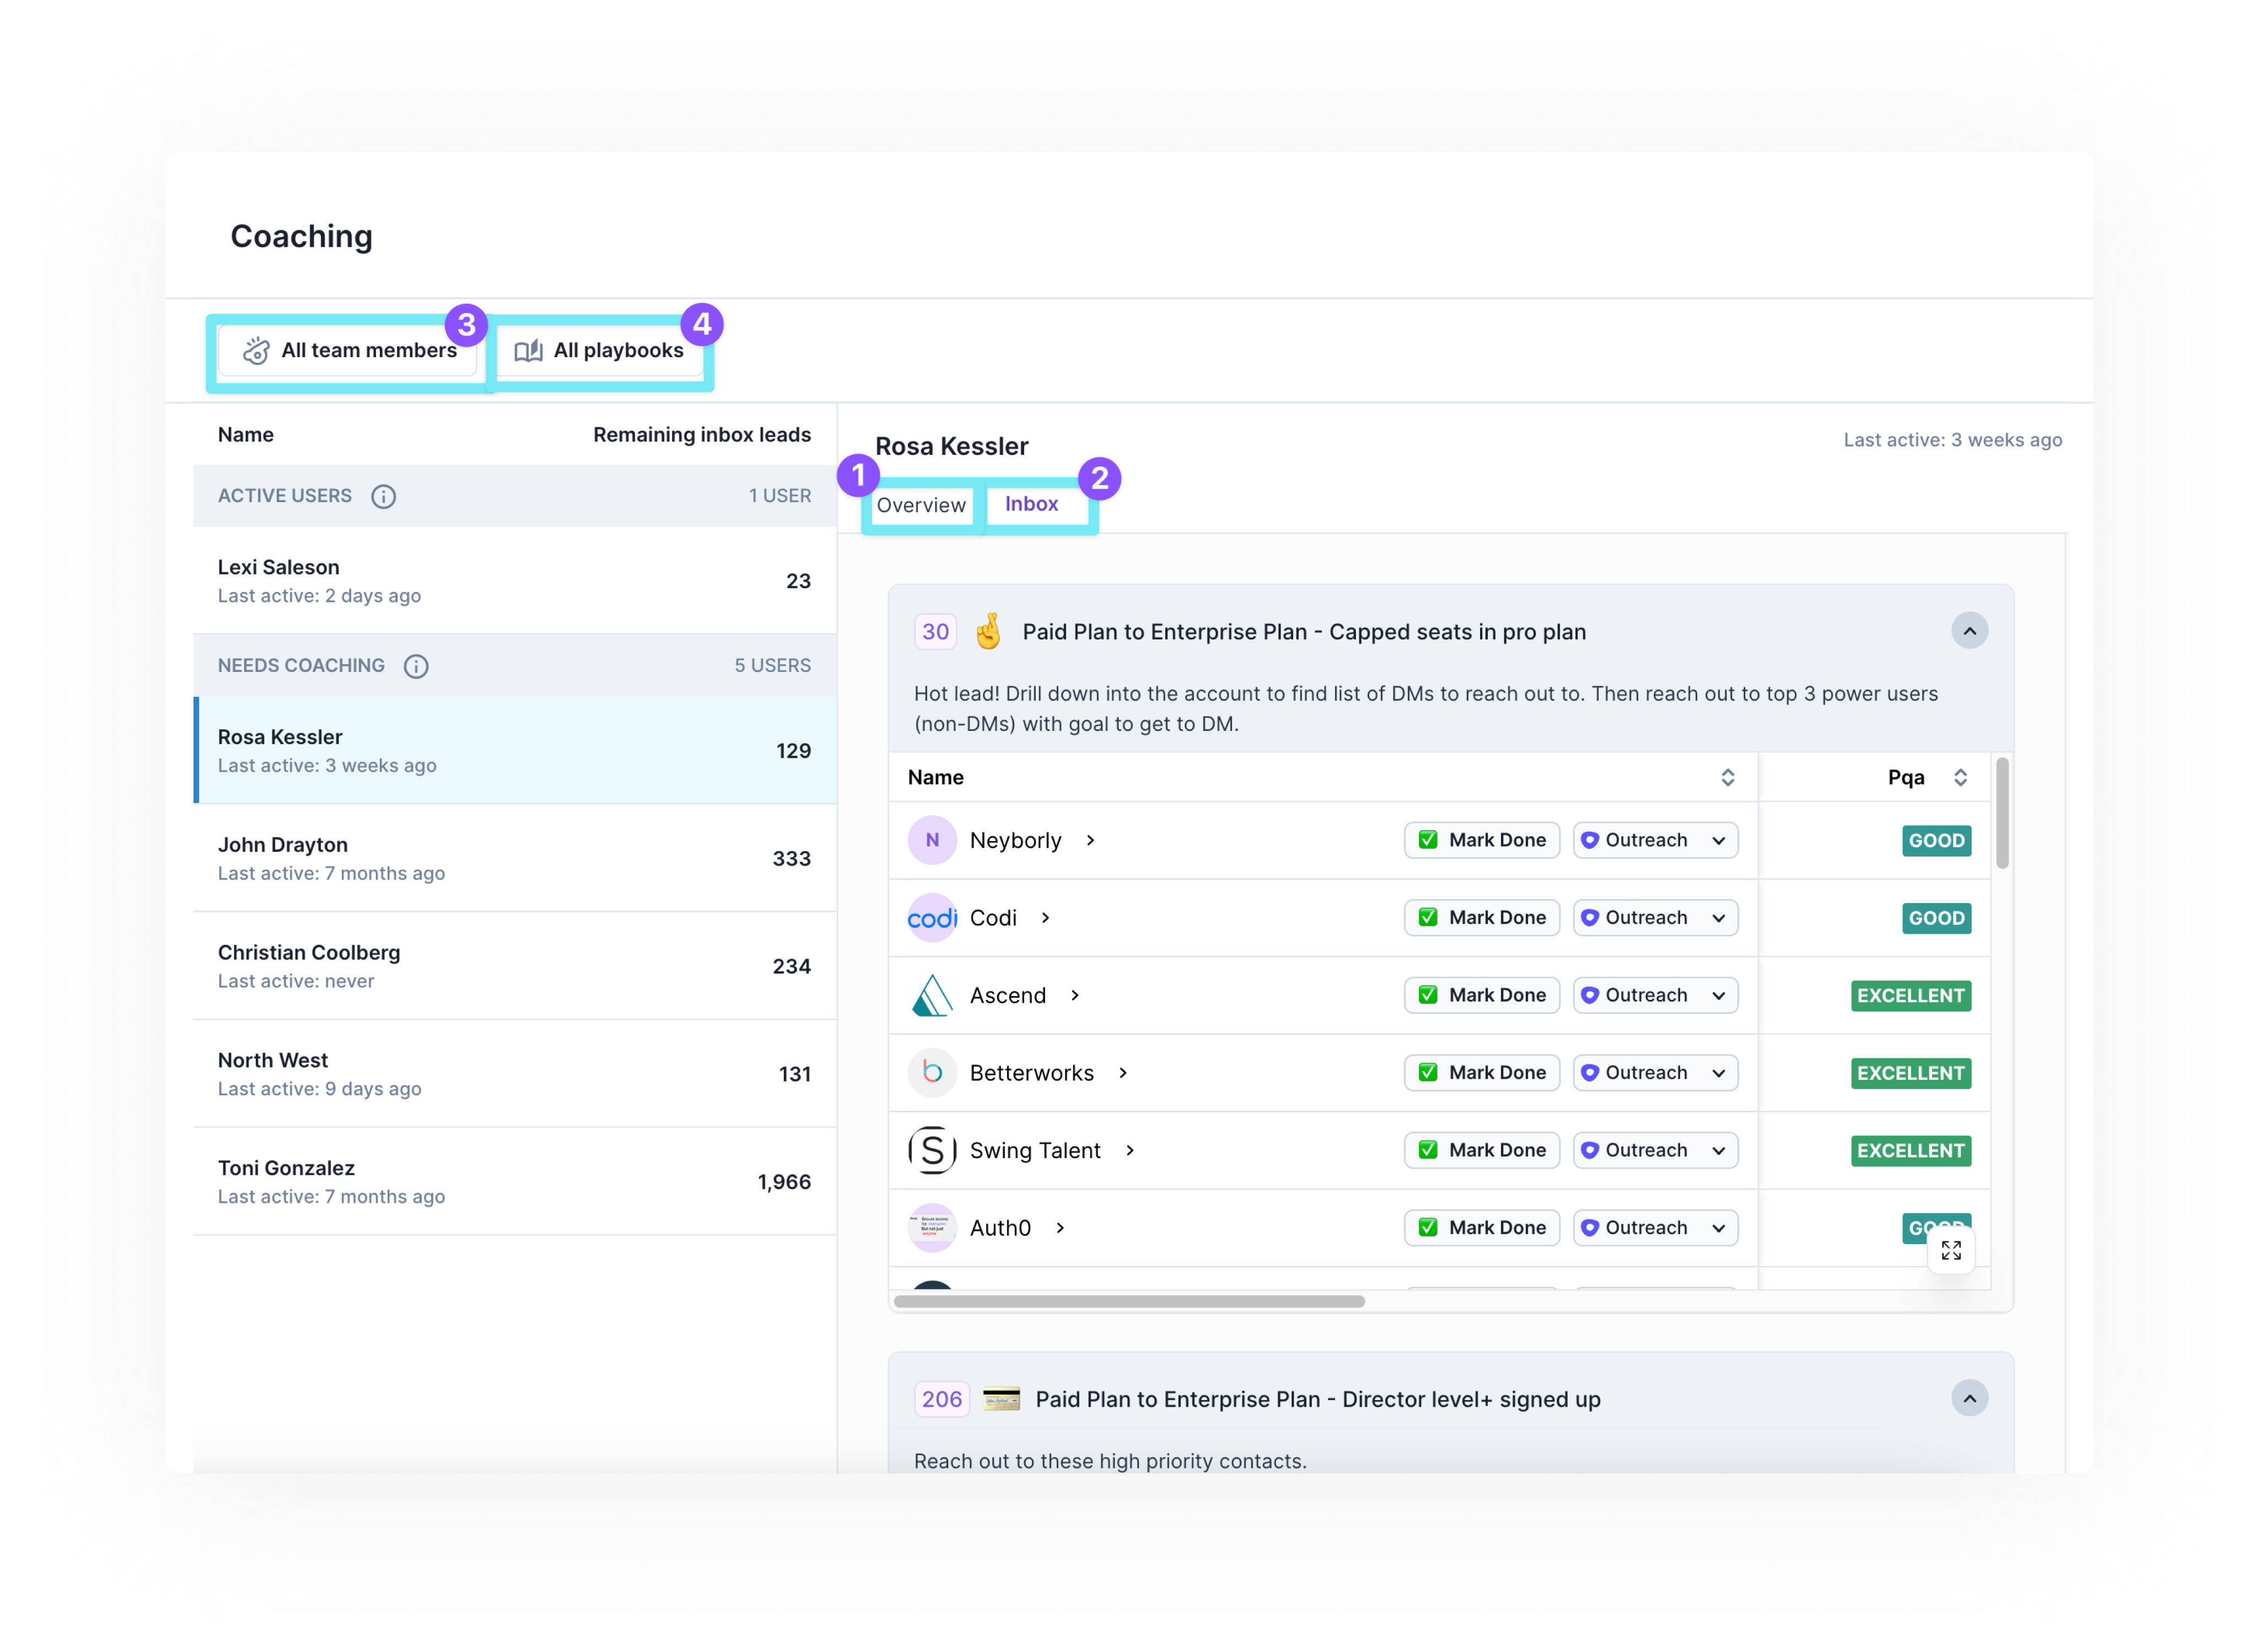Click the horizontal scrollbar under the leads table

click(x=1129, y=1301)
